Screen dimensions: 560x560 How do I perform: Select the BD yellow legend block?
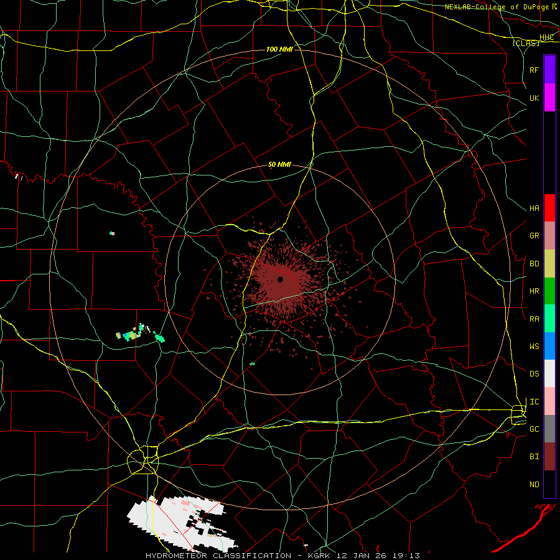(x=549, y=264)
